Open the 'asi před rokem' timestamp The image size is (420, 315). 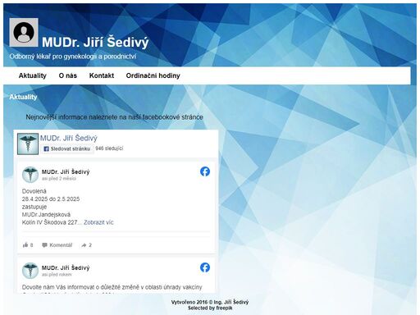[57, 275]
